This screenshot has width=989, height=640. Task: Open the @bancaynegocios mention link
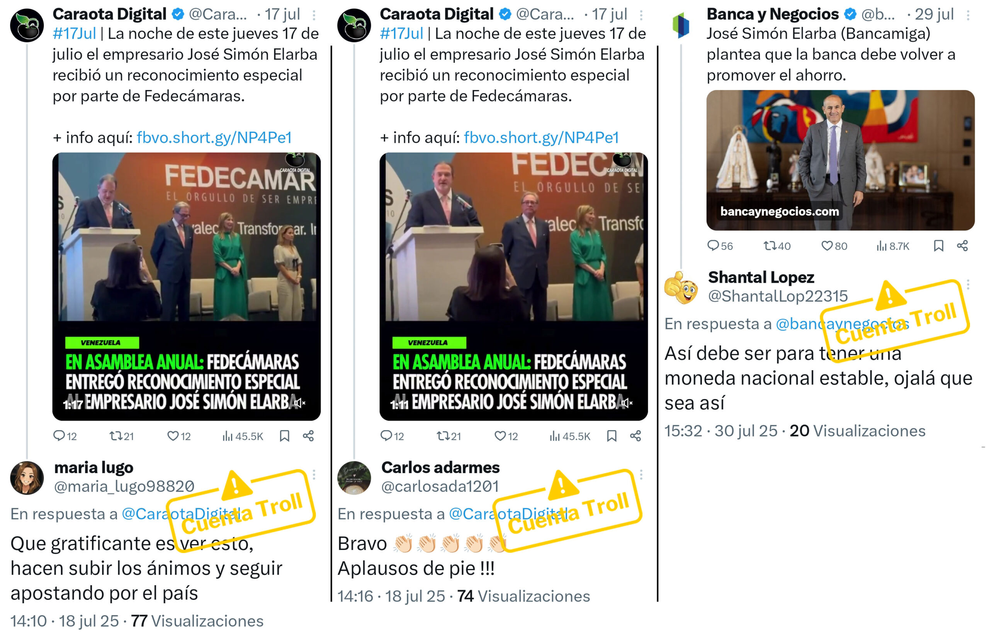[842, 324]
